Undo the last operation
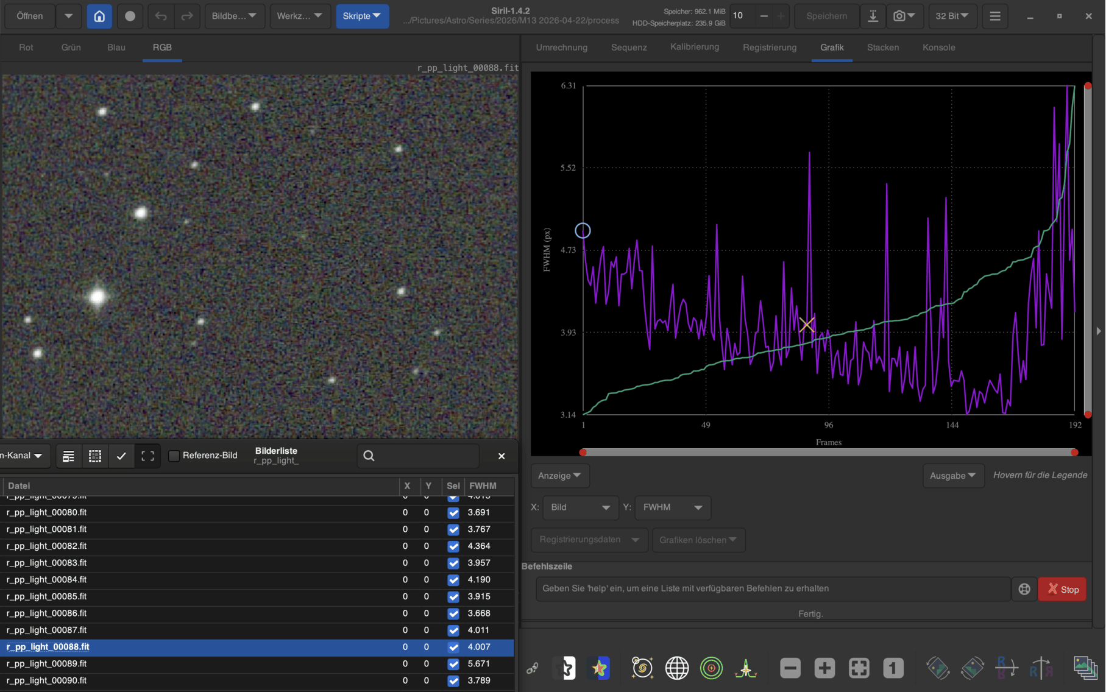Screen dimensions: 1106x692 [161, 16]
